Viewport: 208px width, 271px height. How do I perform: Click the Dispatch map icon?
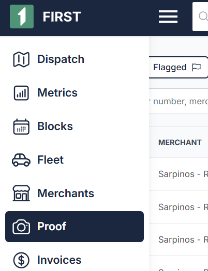21,59
